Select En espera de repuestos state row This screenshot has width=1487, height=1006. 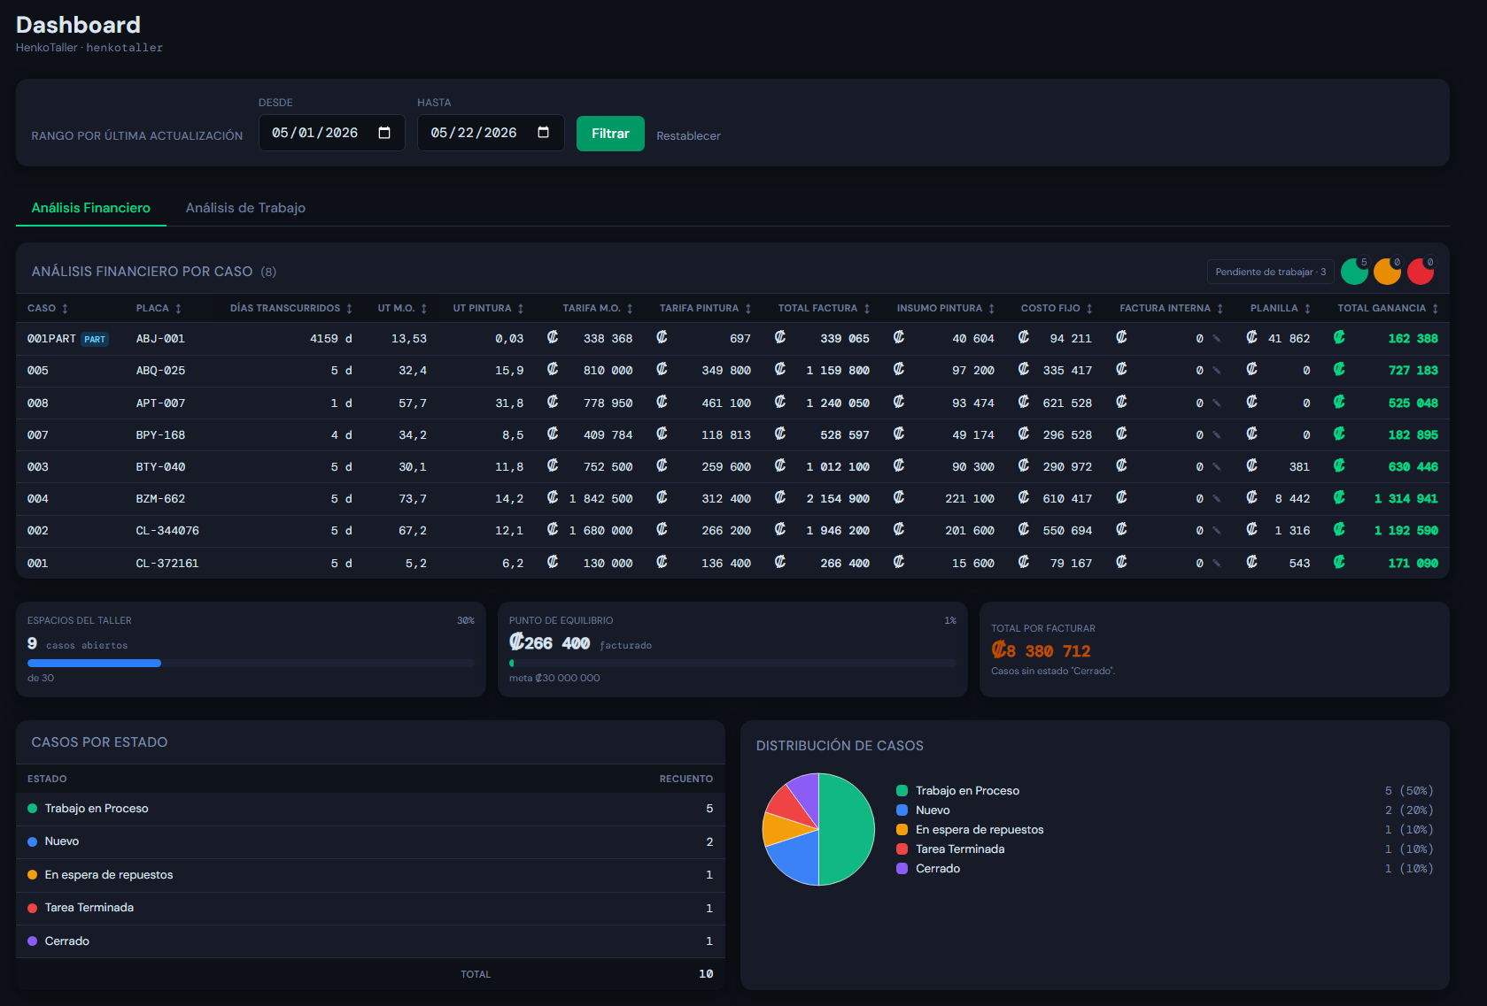click(370, 875)
